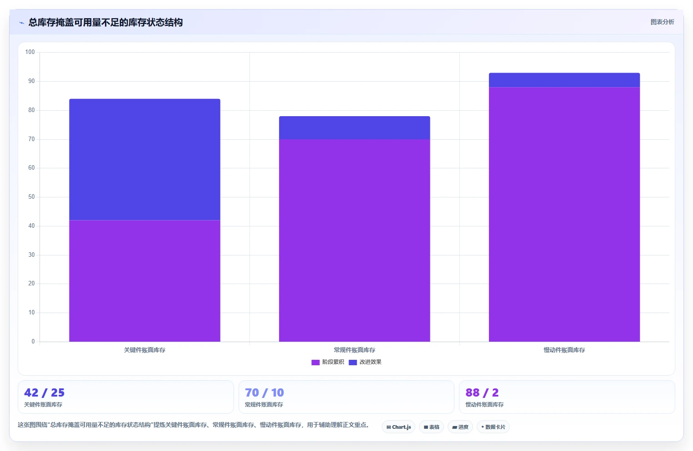The width and height of the screenshot is (693, 451).
Task: Click the purple 常规件账面库存 bar segment
Action: coord(354,240)
